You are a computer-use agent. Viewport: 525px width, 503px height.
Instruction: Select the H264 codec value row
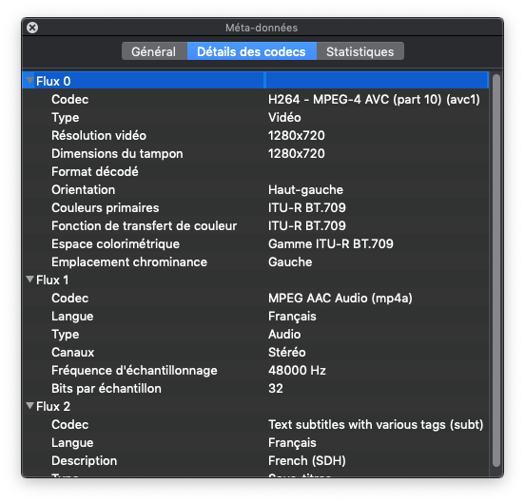(x=256, y=100)
